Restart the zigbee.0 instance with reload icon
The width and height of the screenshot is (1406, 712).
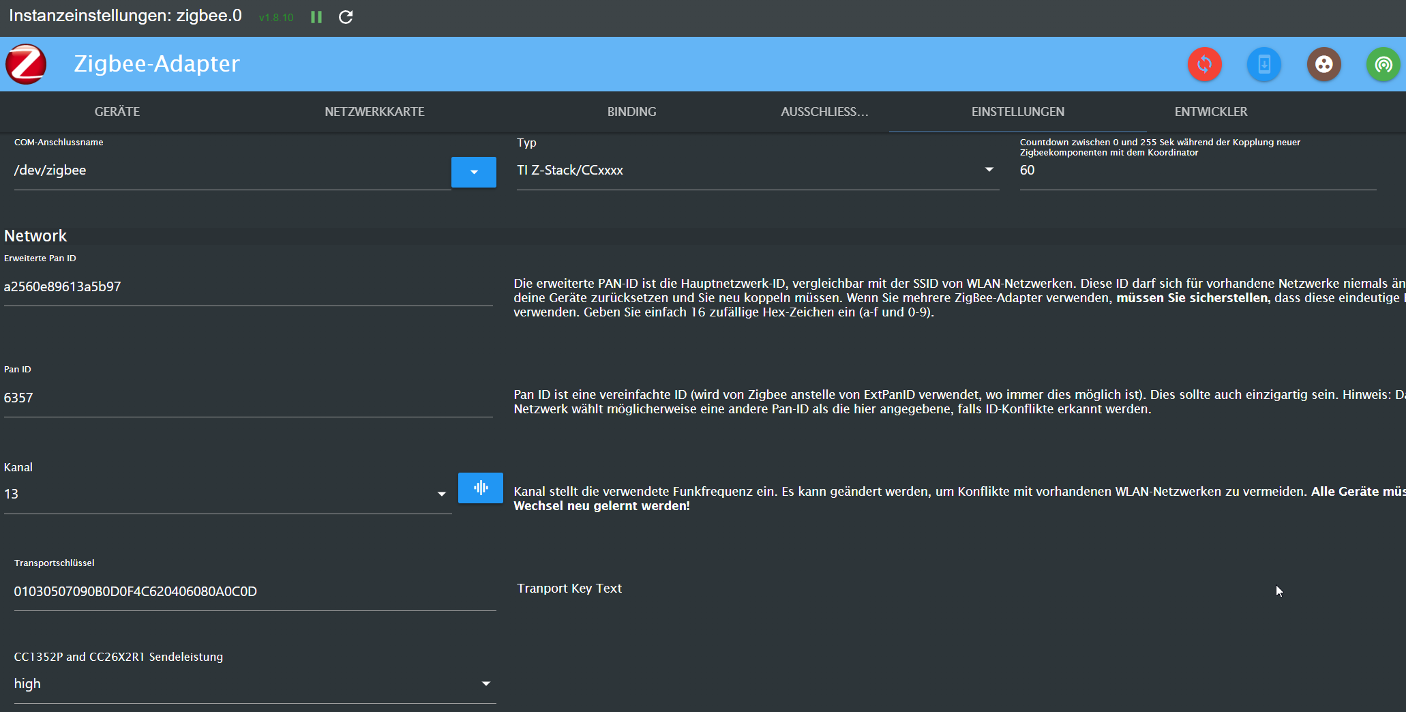click(x=346, y=17)
